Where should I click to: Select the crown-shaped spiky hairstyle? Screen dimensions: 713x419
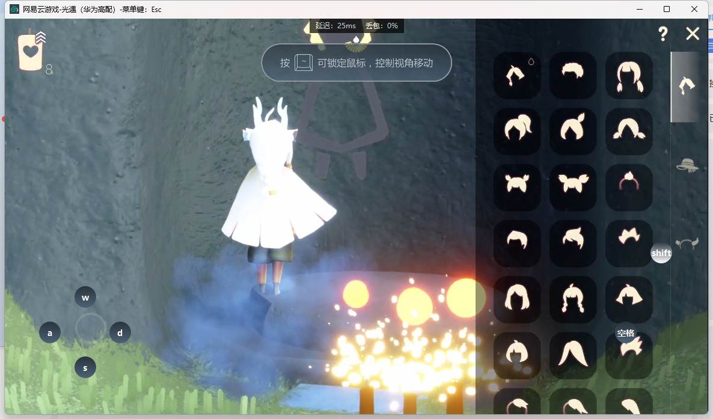pyautogui.click(x=629, y=243)
